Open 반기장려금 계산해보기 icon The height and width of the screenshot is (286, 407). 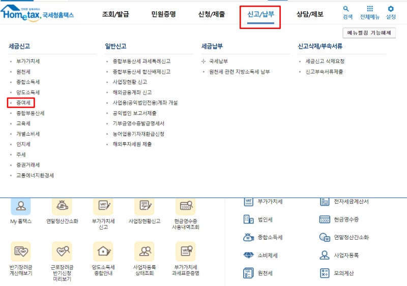pyautogui.click(x=21, y=251)
